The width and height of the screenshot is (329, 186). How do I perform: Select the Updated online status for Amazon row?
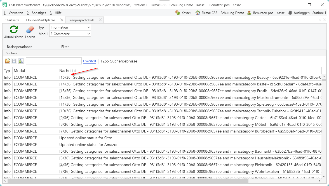pyautogui.click(x=162, y=145)
